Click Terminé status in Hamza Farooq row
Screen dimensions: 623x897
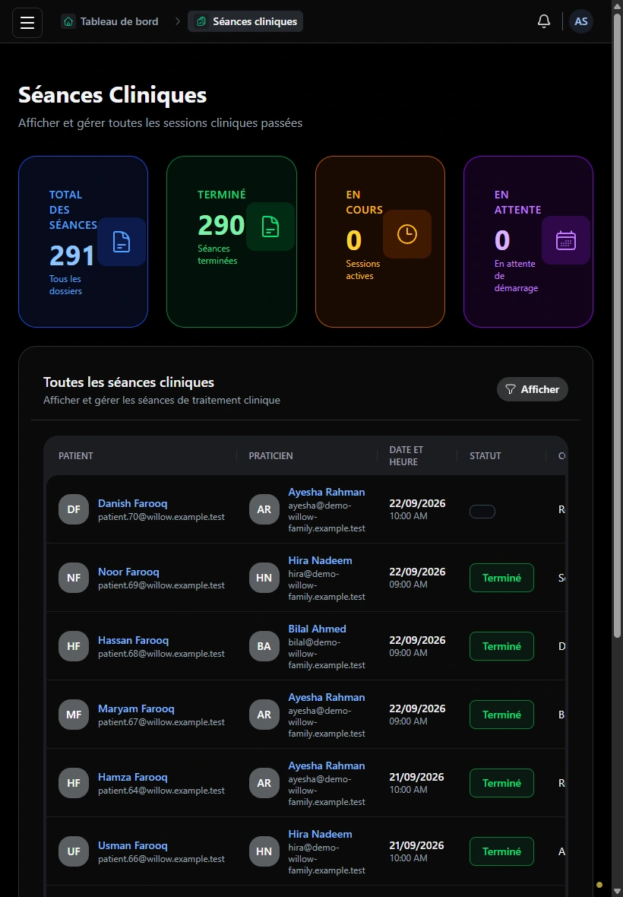[x=502, y=783]
